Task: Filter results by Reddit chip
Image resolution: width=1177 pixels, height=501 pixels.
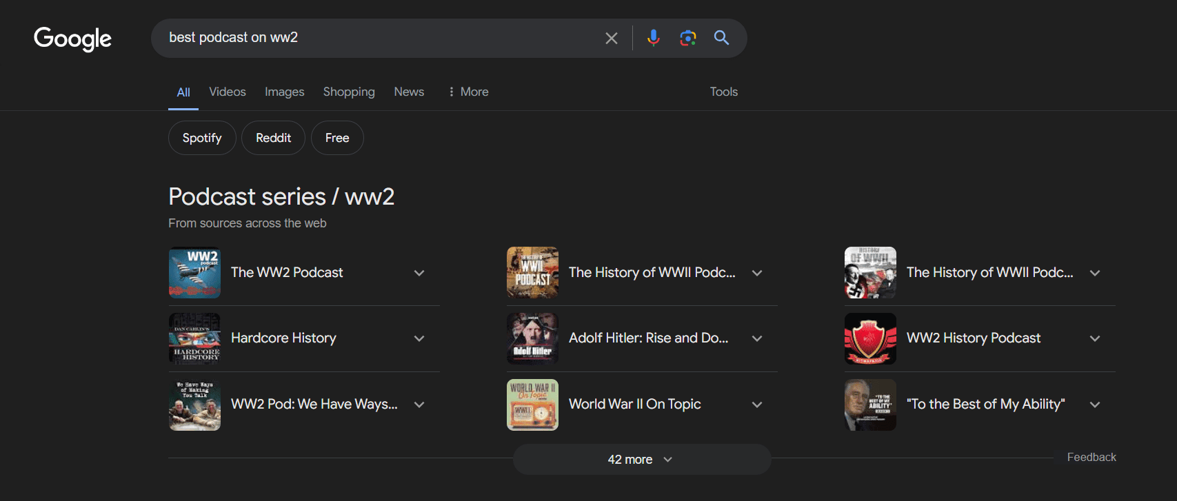Action: pyautogui.click(x=273, y=138)
